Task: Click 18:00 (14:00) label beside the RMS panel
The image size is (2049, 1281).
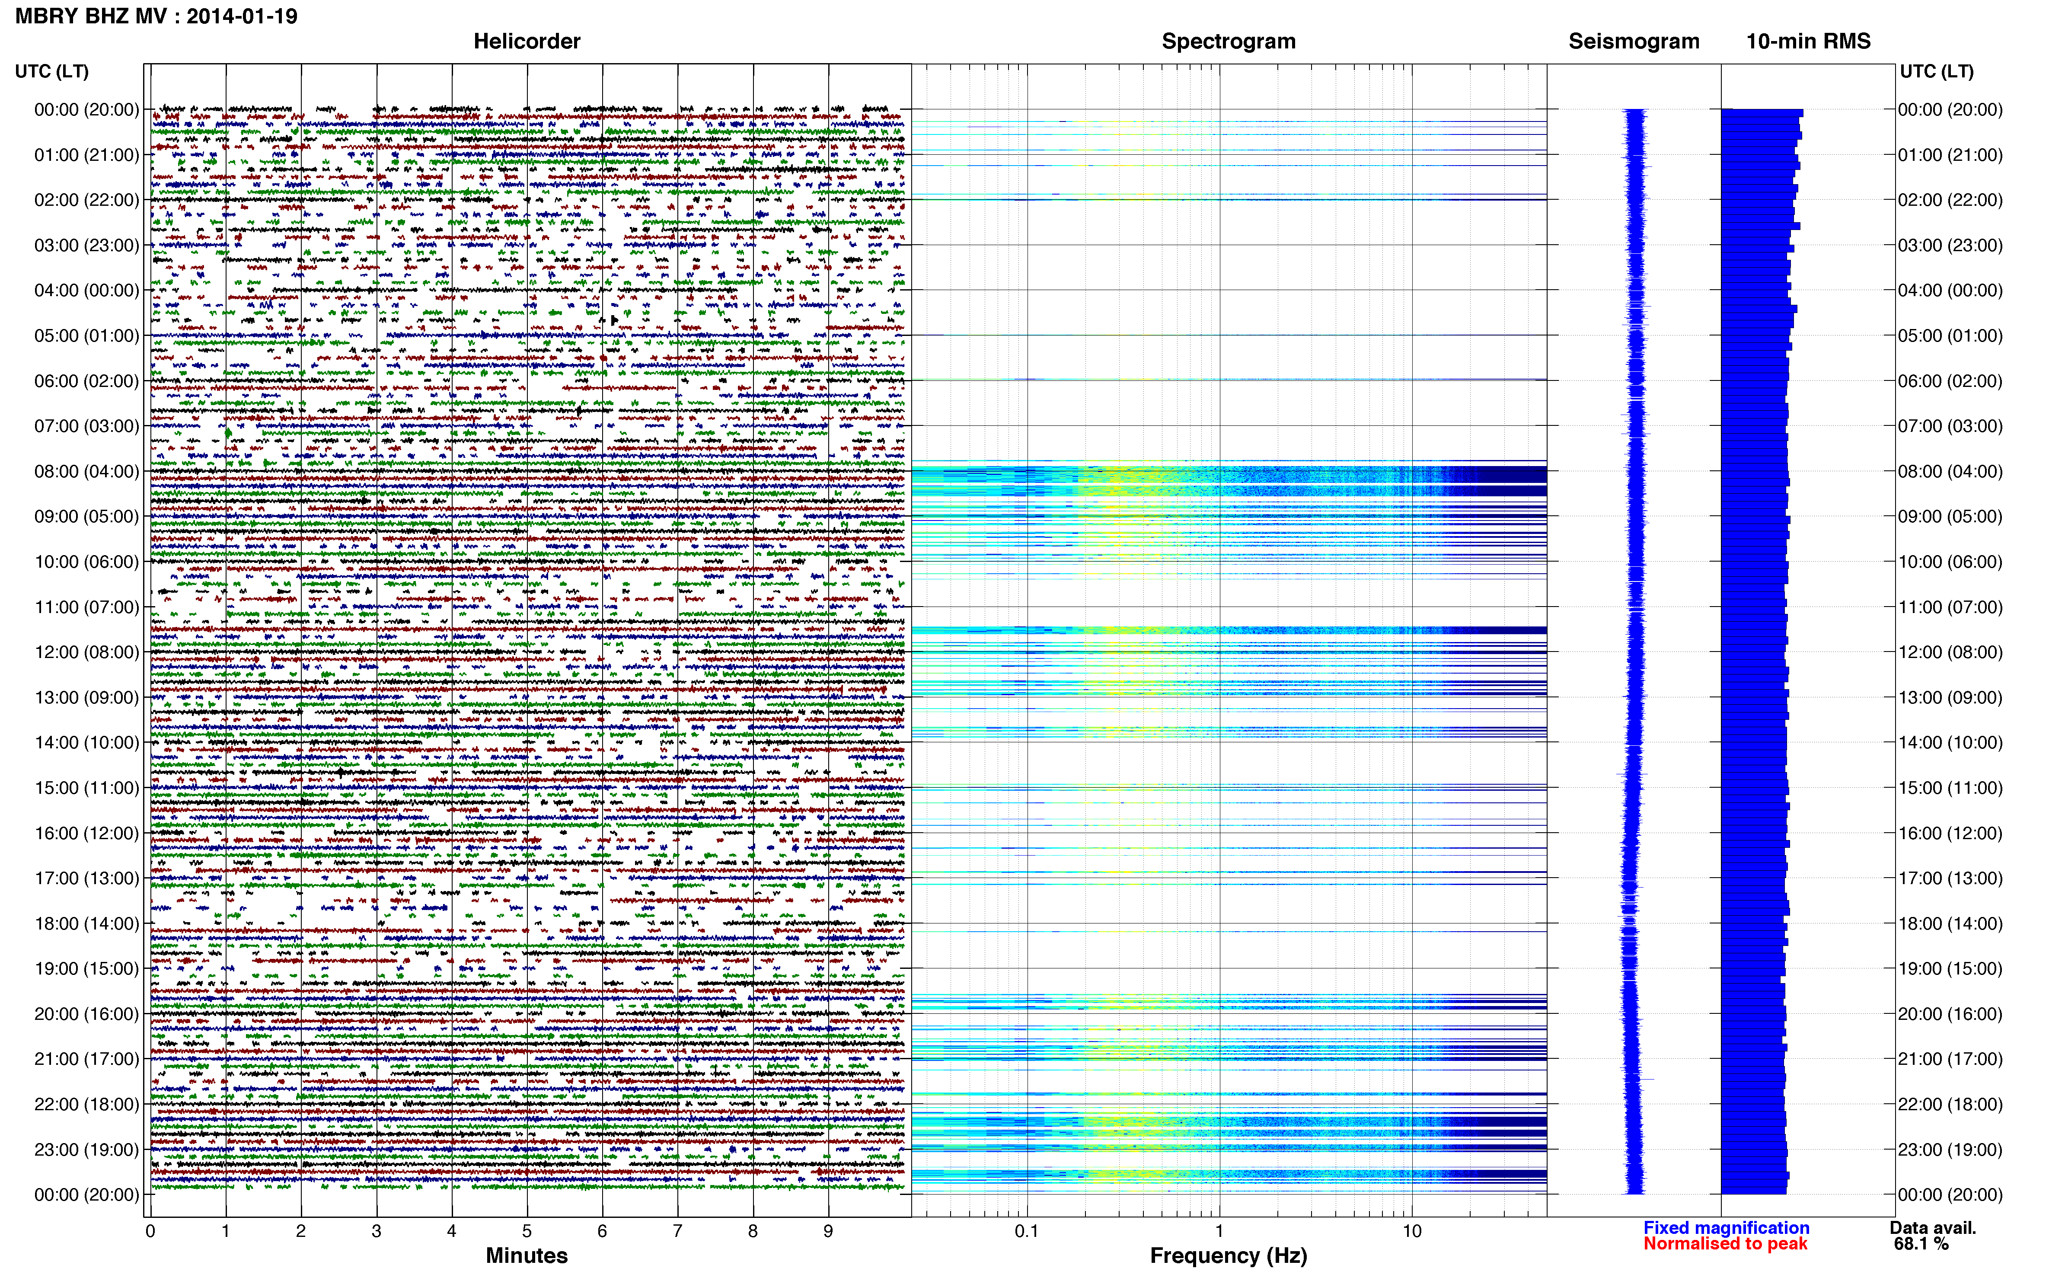Action: (x=1950, y=923)
